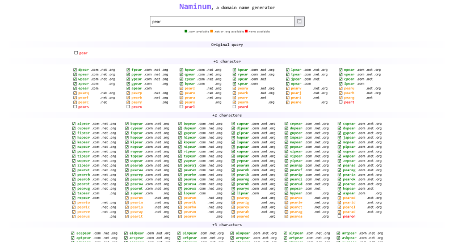Tick the checkbox next to original 'pear'
Screen dimensions: 454x242
pyautogui.click(x=75, y=53)
